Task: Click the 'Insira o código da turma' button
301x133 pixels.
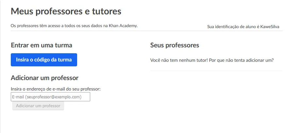Action: pos(44,60)
